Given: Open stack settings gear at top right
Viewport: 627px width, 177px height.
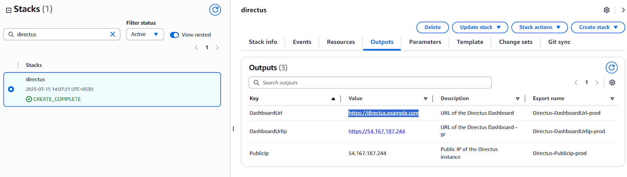Looking at the screenshot, I should click(x=607, y=10).
